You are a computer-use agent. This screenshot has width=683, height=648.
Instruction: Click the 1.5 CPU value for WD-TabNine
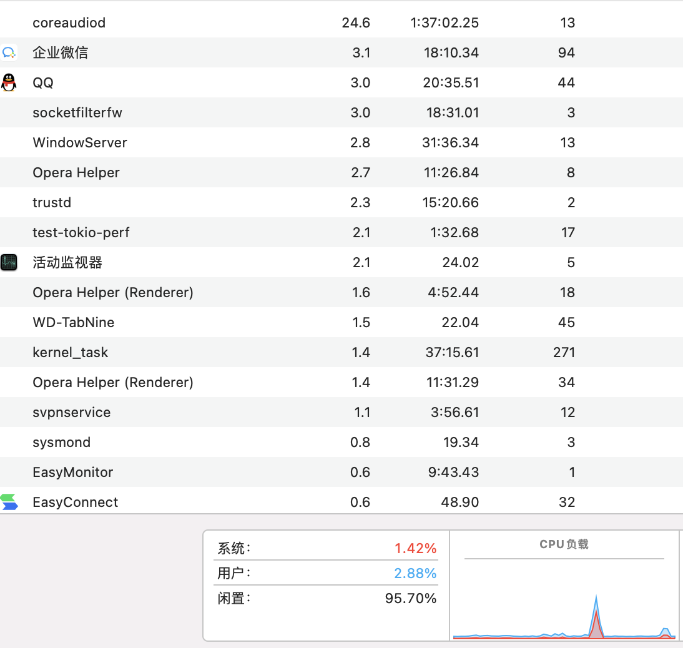click(361, 323)
